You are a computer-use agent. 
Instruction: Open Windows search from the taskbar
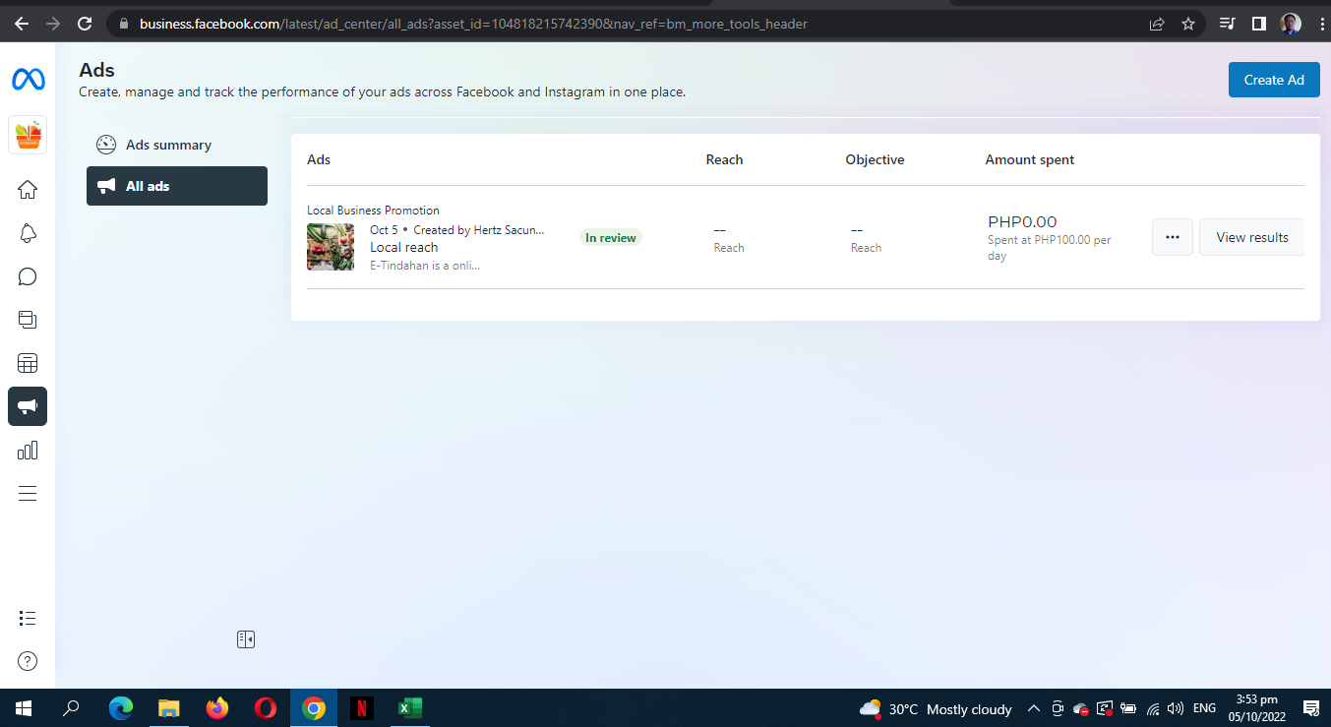click(x=72, y=707)
